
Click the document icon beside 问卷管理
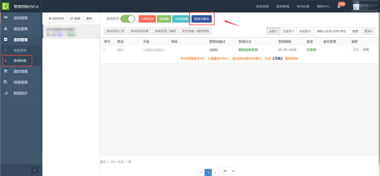tap(6, 82)
